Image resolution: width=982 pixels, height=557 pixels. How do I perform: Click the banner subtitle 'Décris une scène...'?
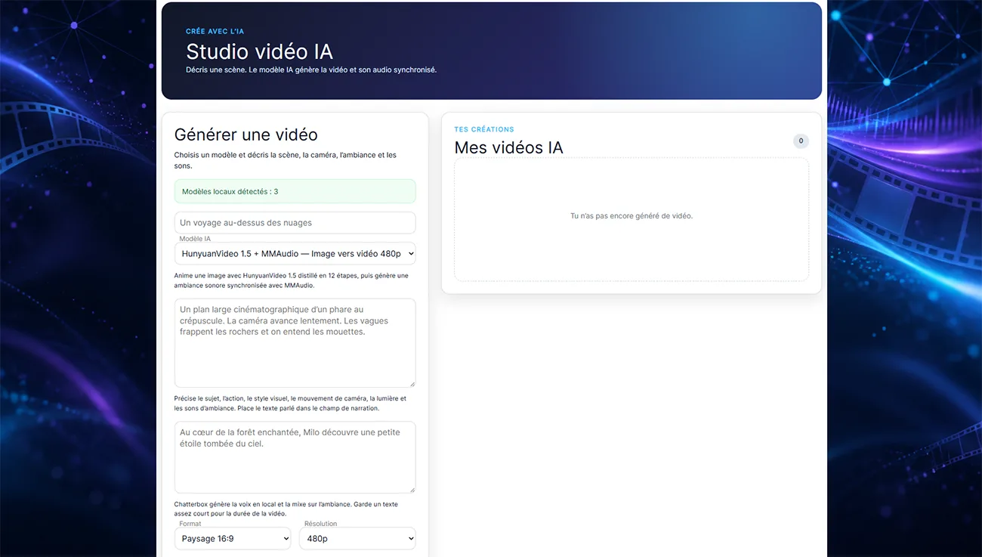point(311,70)
